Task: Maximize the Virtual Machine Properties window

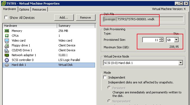Action: 181,4
